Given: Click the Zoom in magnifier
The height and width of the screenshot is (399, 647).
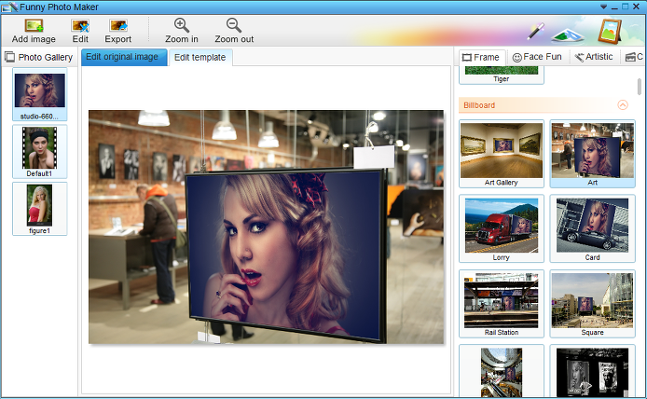Looking at the screenshot, I should tap(181, 25).
